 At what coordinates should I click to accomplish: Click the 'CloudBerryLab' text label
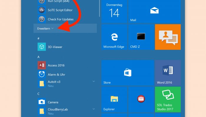pos(58,109)
